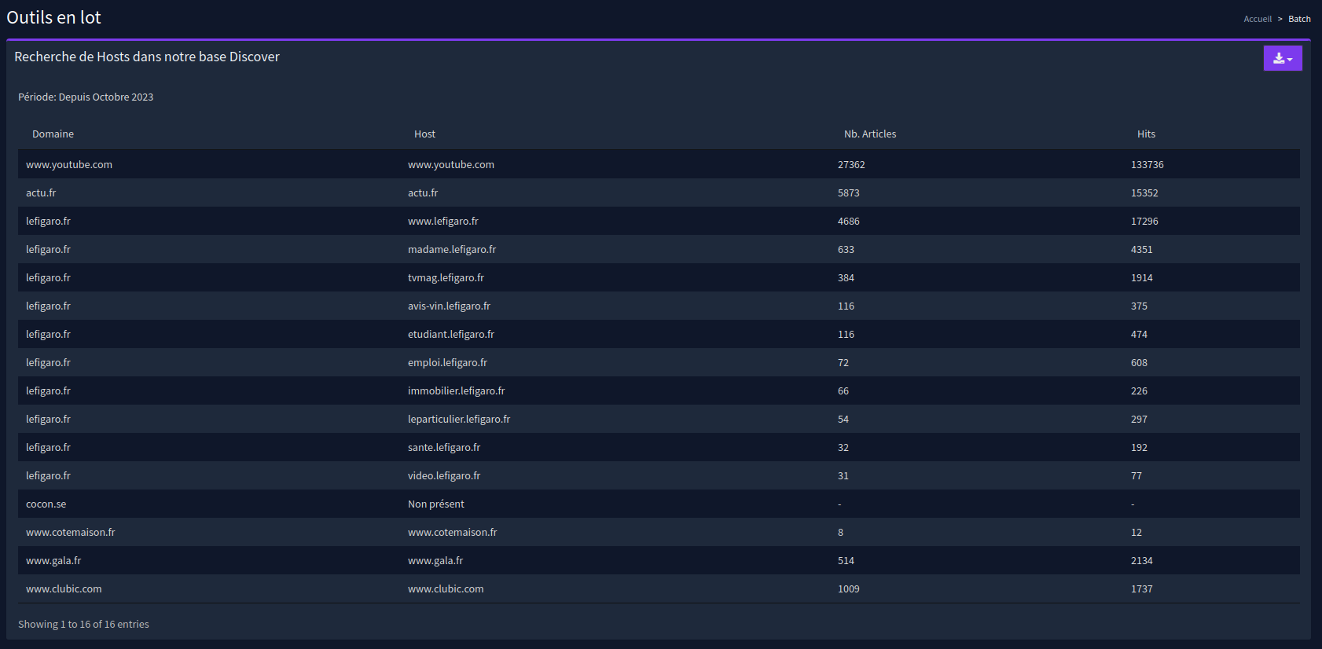1322x649 pixels.
Task: Click the 'Non présent' host cell
Action: point(436,504)
